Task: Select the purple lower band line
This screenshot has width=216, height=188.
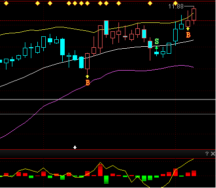Action: (100, 78)
